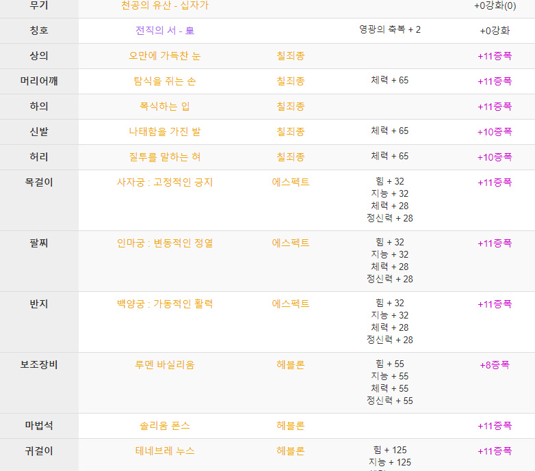
Task: Open the 전직의 서 - 皇 title item
Action: click(165, 31)
